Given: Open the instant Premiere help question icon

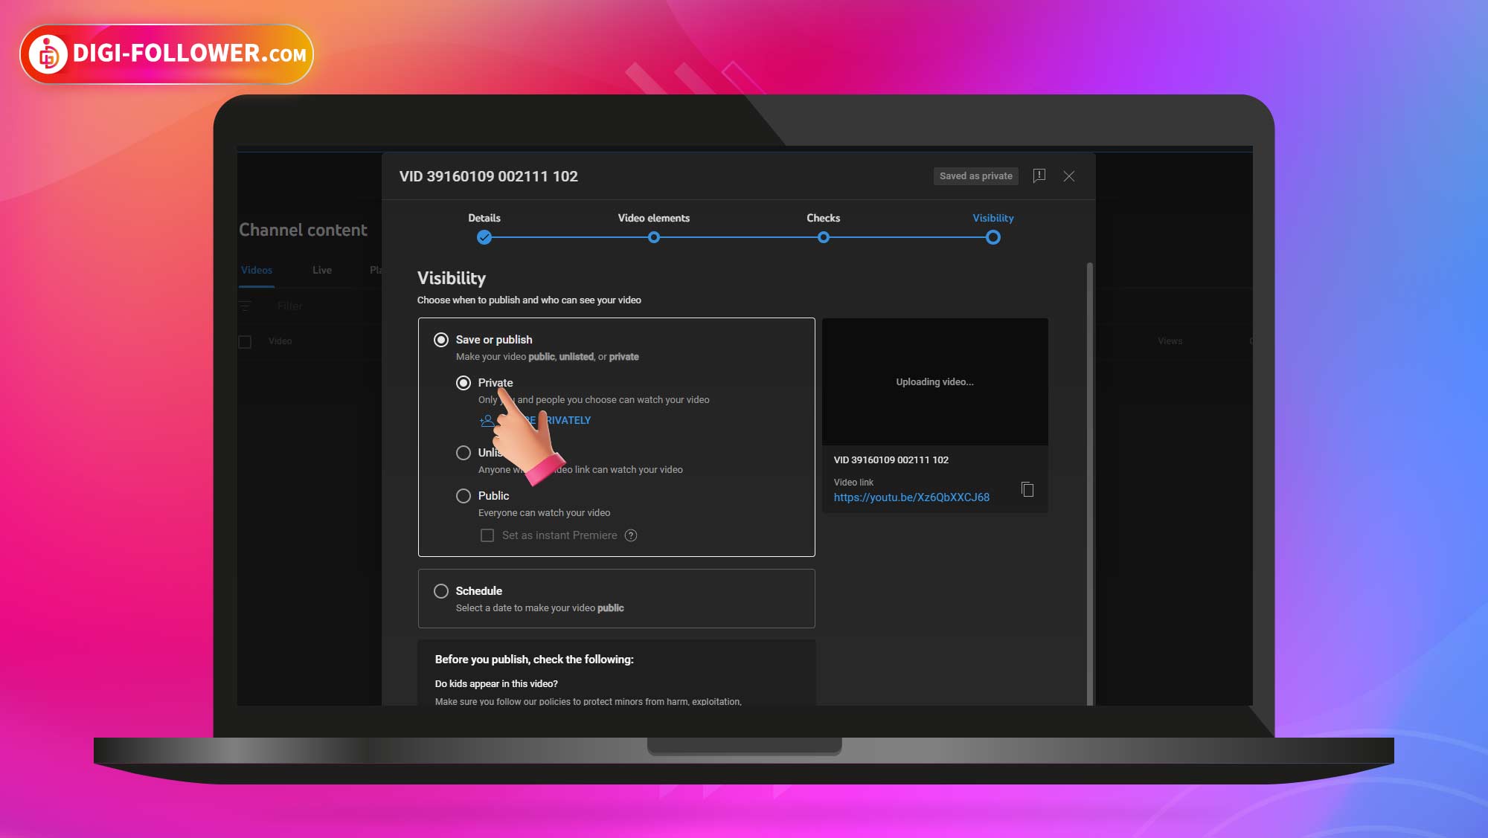Looking at the screenshot, I should [631, 535].
